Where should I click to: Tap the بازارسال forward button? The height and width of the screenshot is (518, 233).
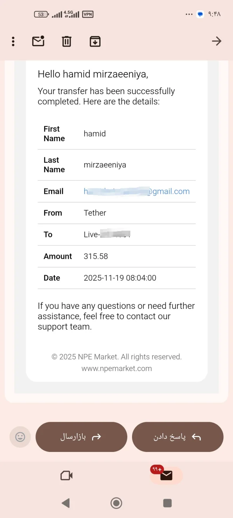(x=81, y=437)
